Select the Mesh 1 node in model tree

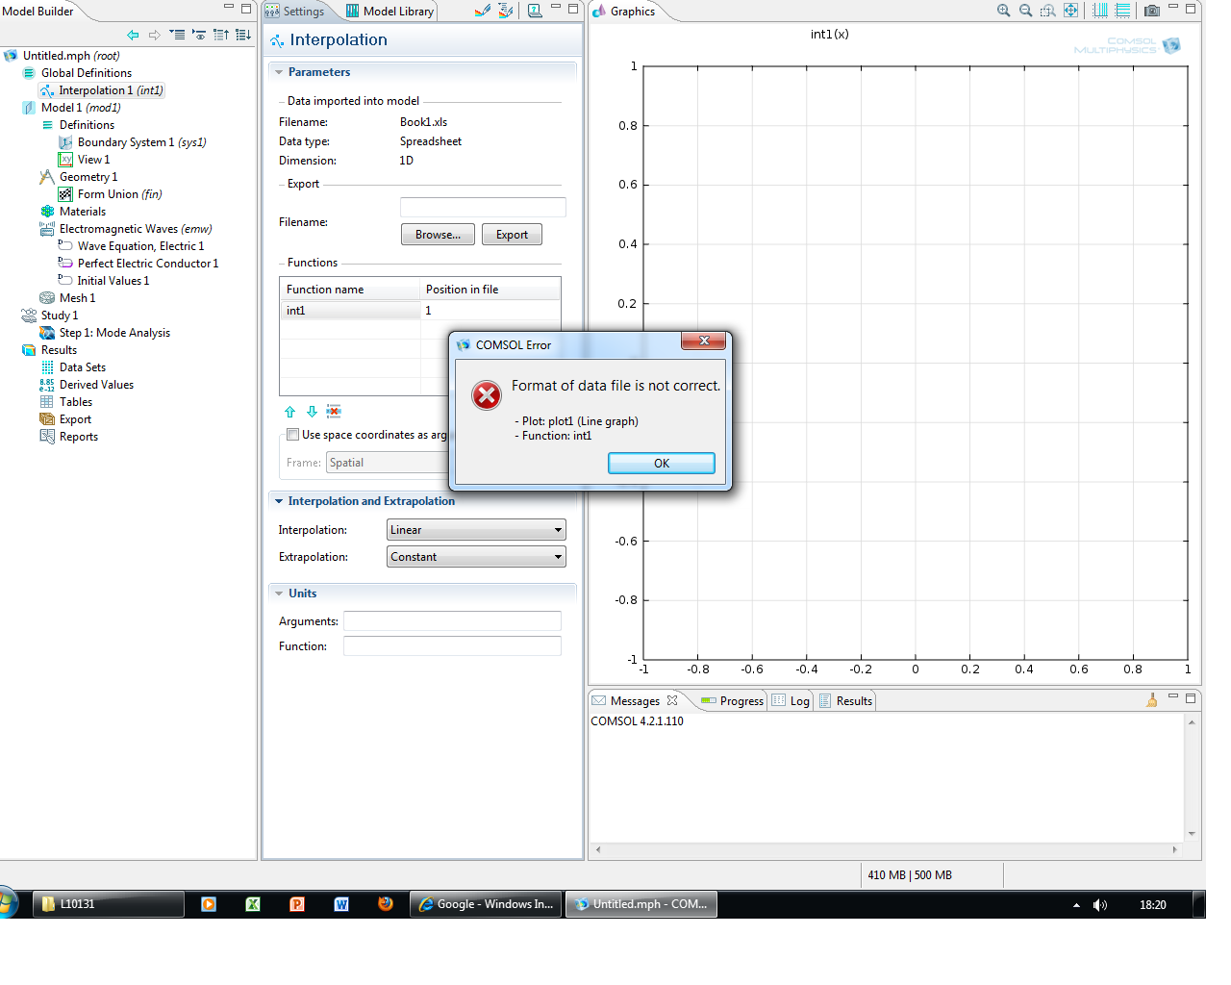[x=77, y=298]
